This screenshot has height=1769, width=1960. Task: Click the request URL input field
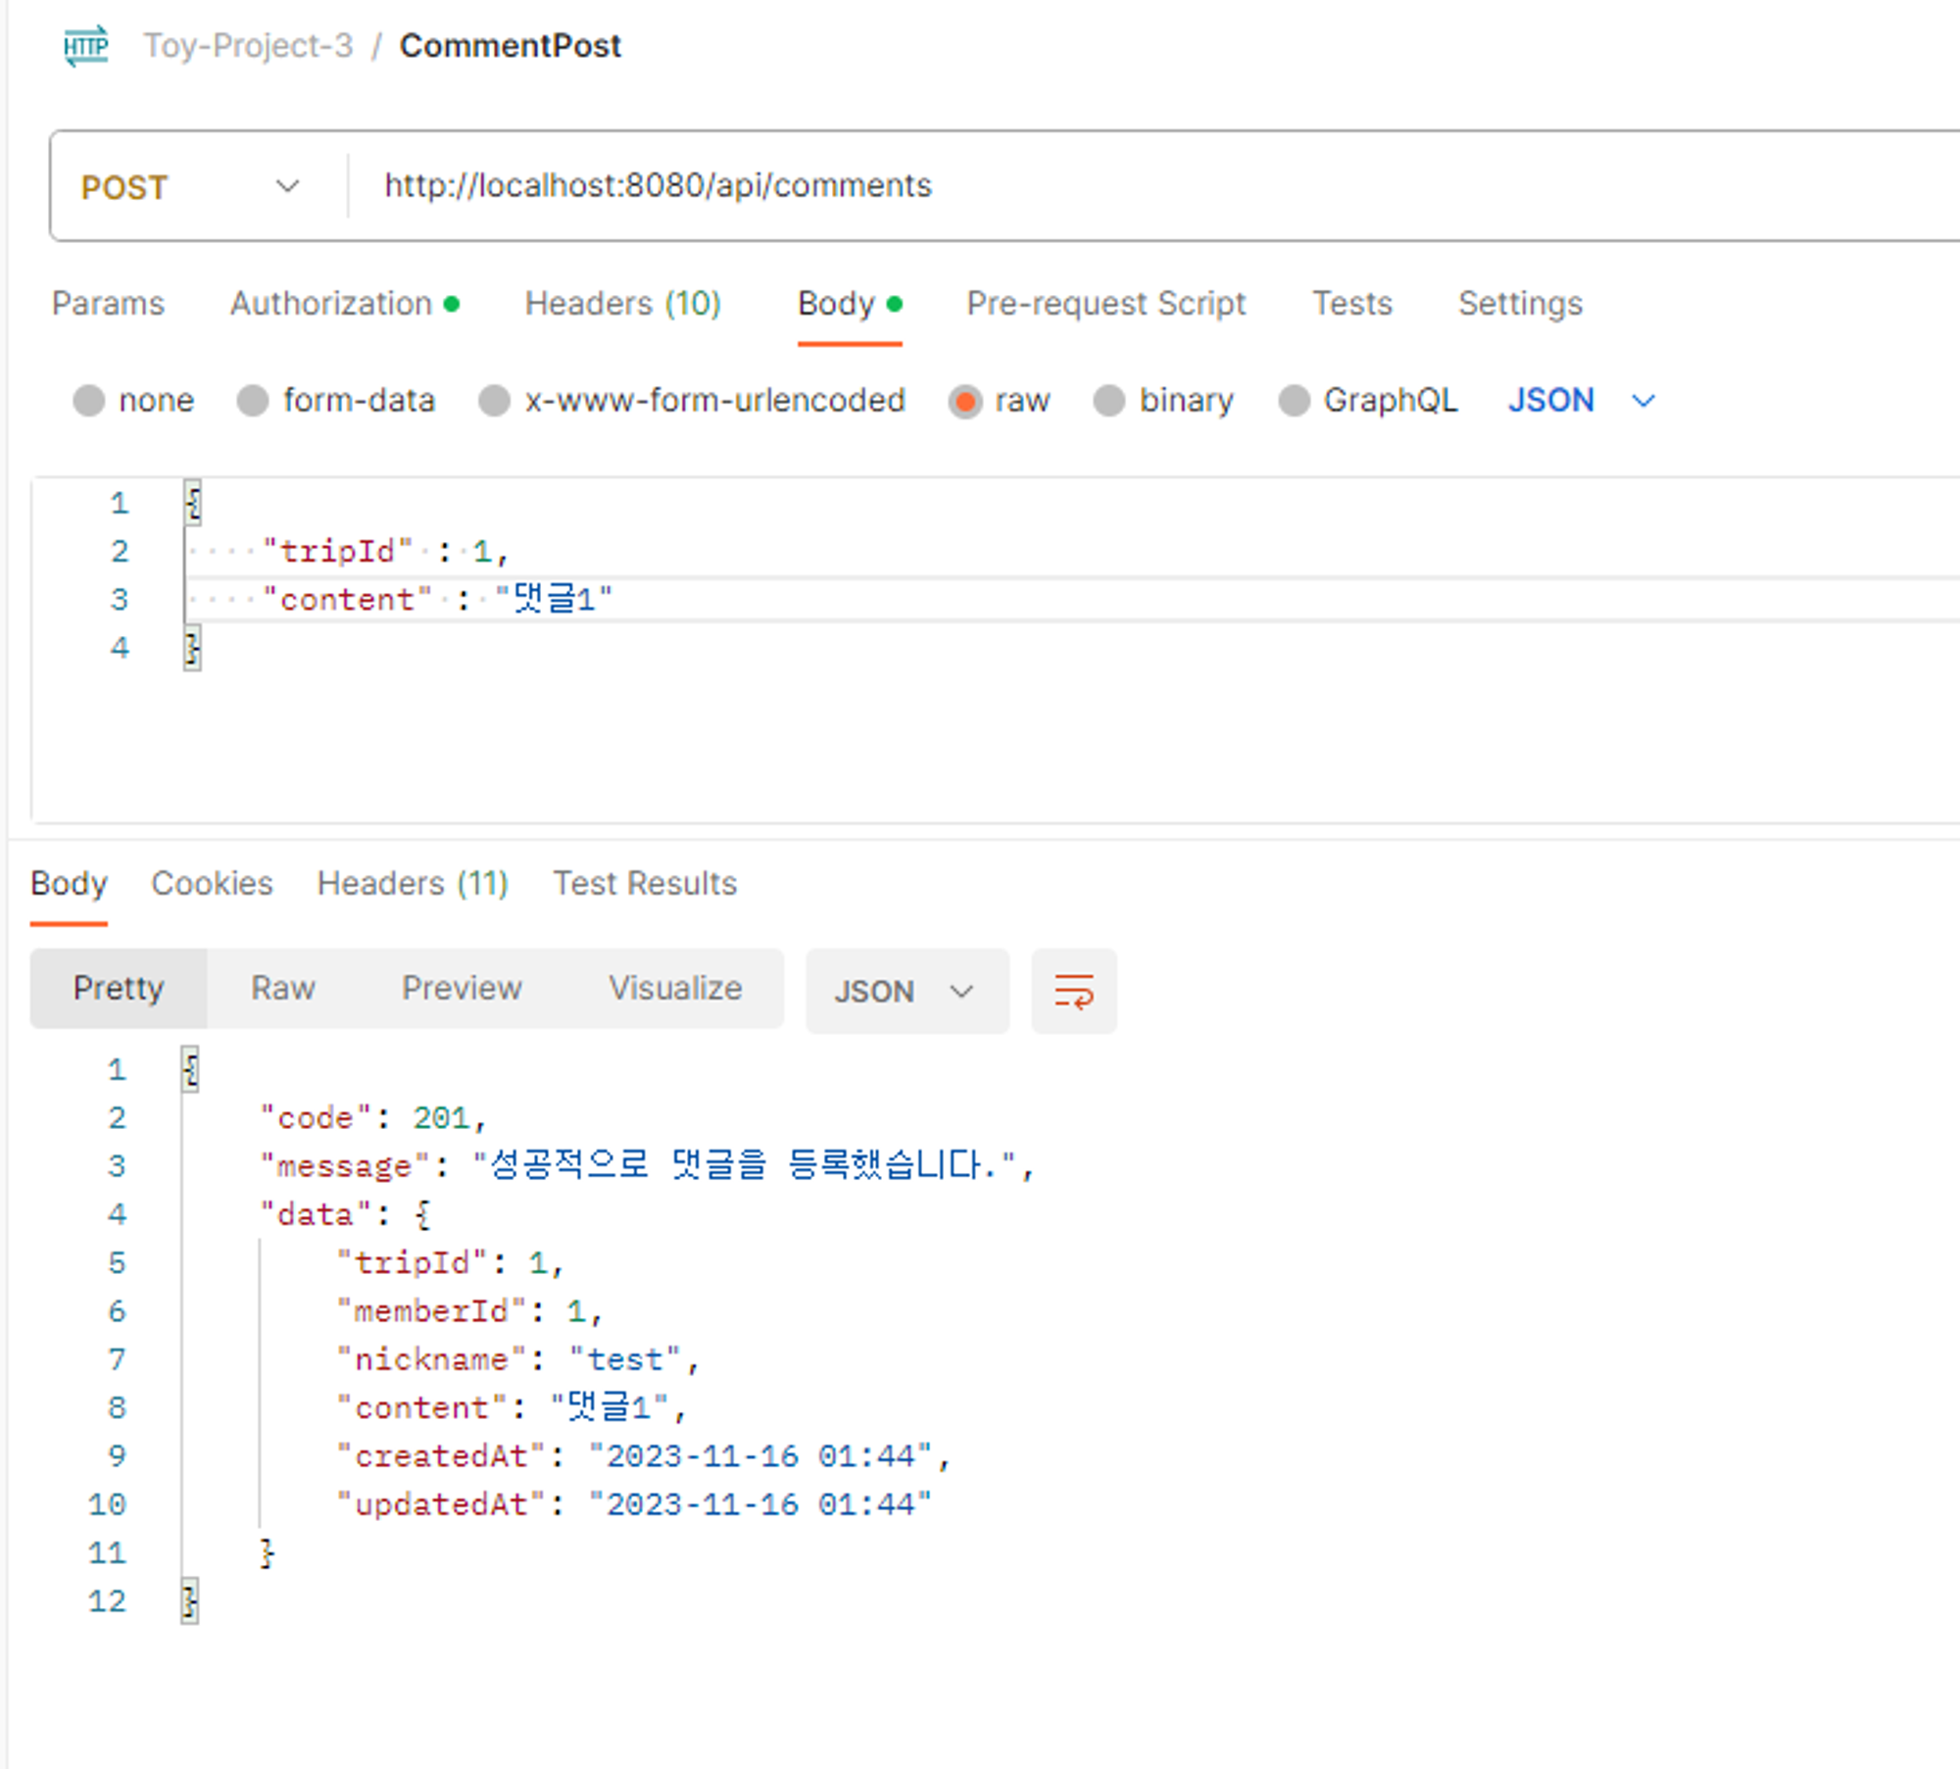(x=1078, y=186)
